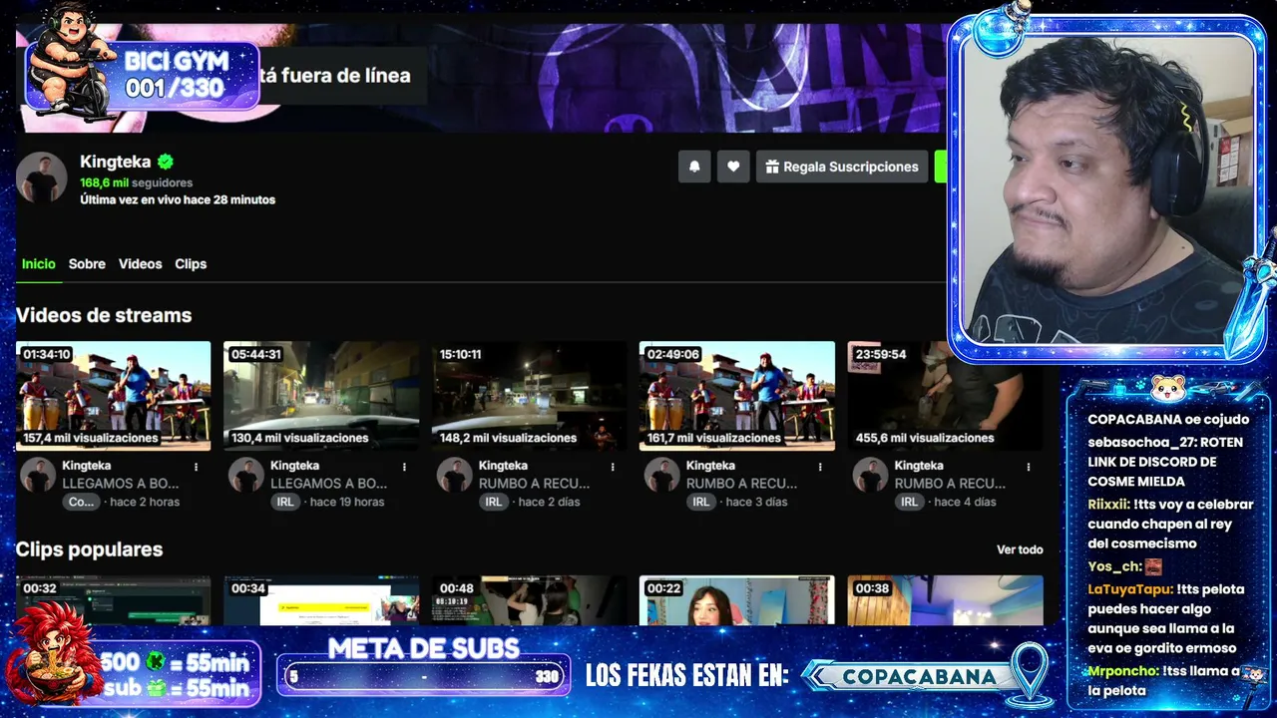Click chat username 'Riixxii'

coord(1108,505)
